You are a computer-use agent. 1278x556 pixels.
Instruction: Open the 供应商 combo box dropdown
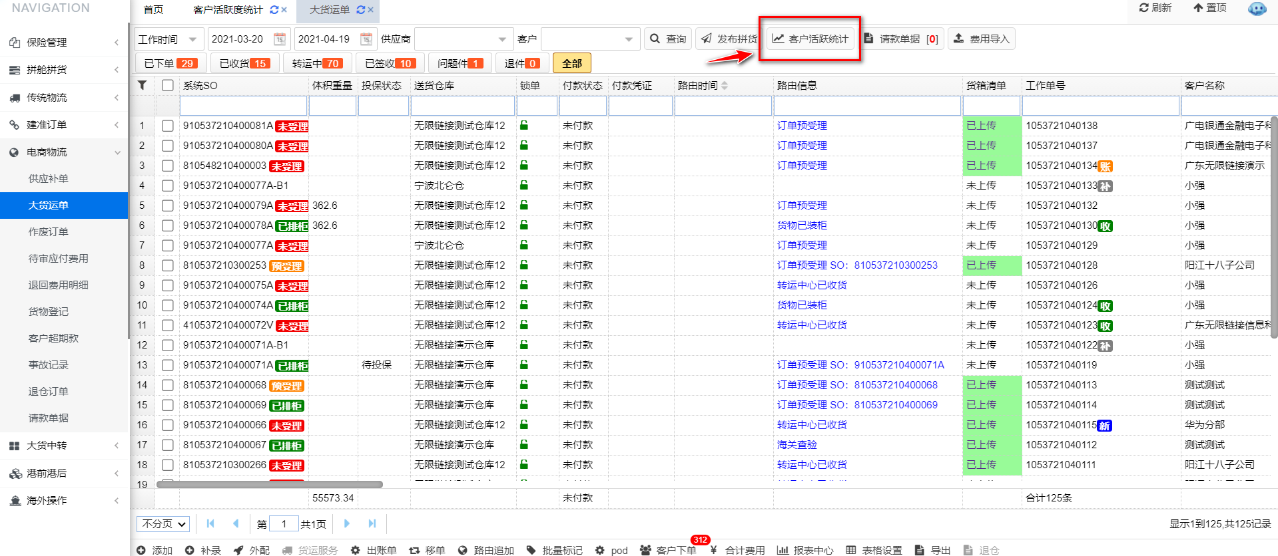[502, 39]
